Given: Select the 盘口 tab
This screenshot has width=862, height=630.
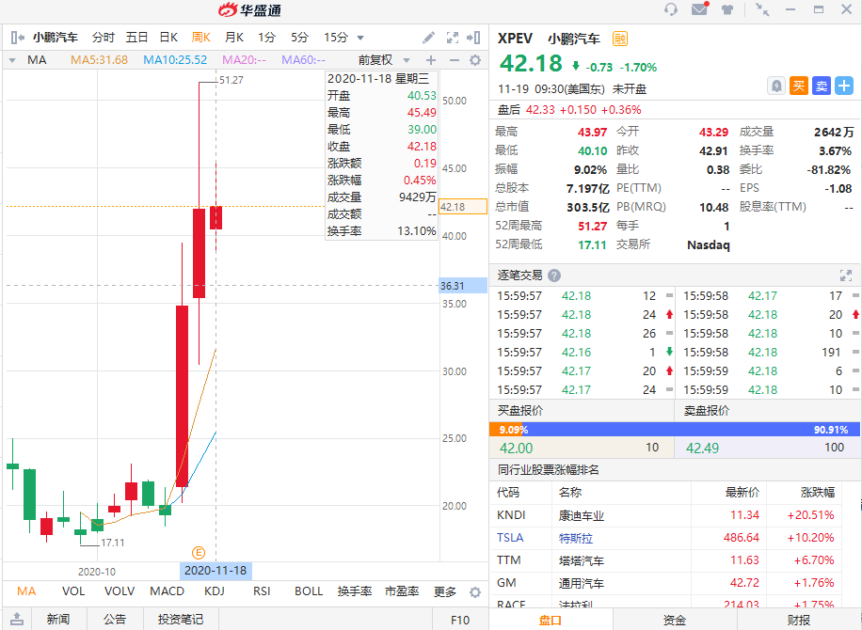Looking at the screenshot, I should 551,620.
